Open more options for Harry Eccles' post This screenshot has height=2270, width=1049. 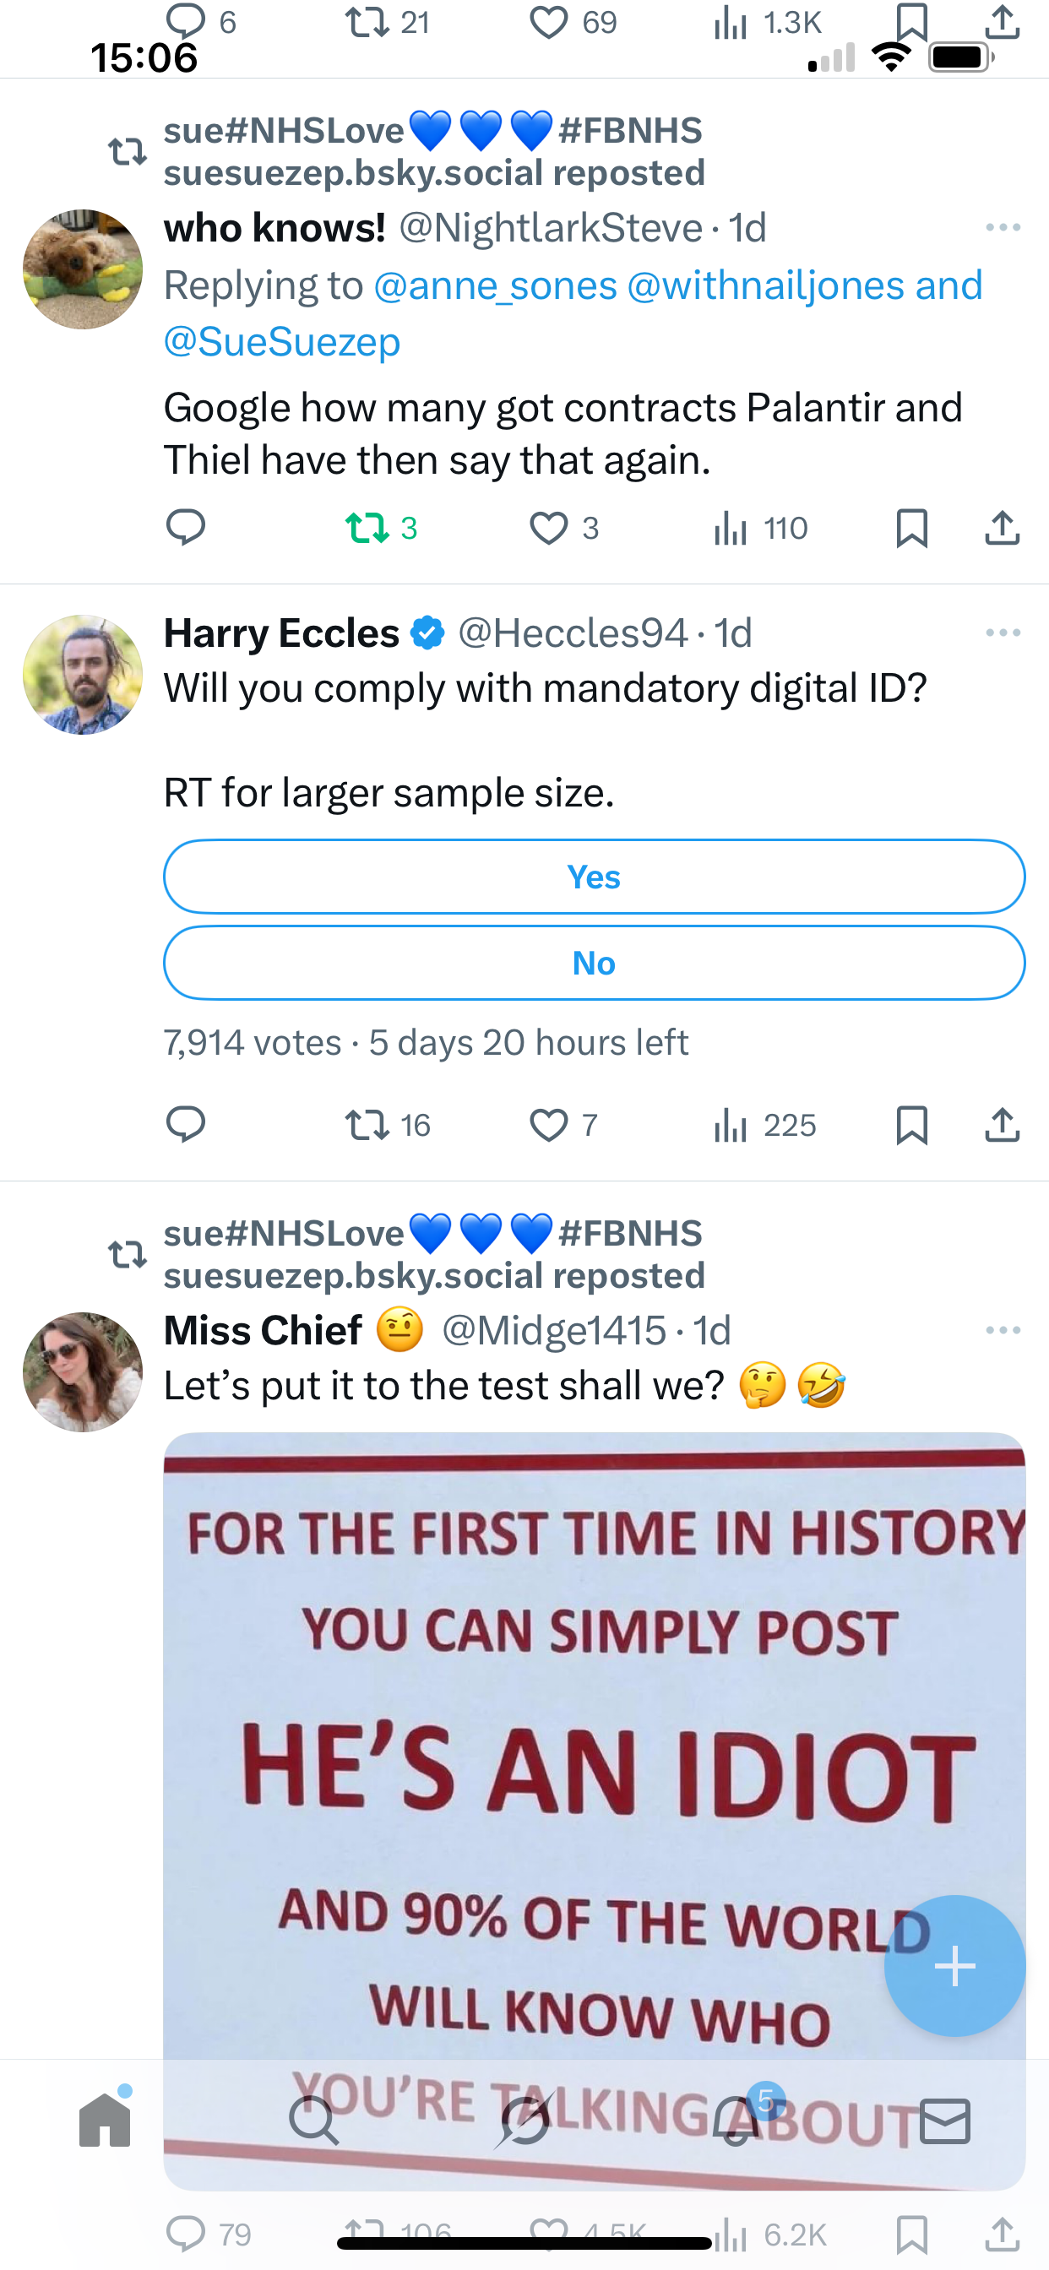click(1003, 633)
